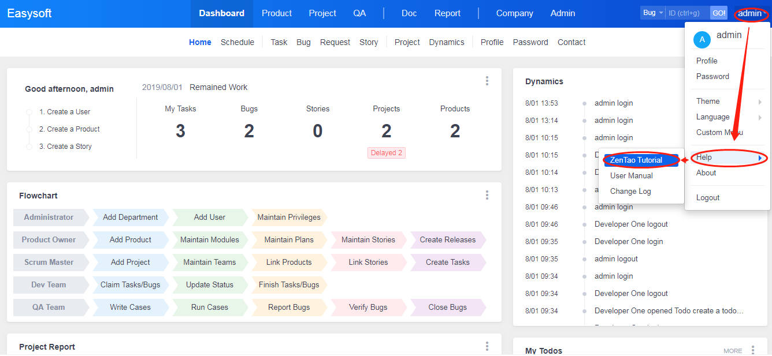Viewport: 772px width, 356px height.
Task: Open the Project Report panel options menu
Action: point(487,346)
